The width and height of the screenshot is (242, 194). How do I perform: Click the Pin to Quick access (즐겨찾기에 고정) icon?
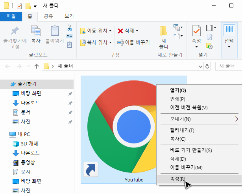pos(15,31)
